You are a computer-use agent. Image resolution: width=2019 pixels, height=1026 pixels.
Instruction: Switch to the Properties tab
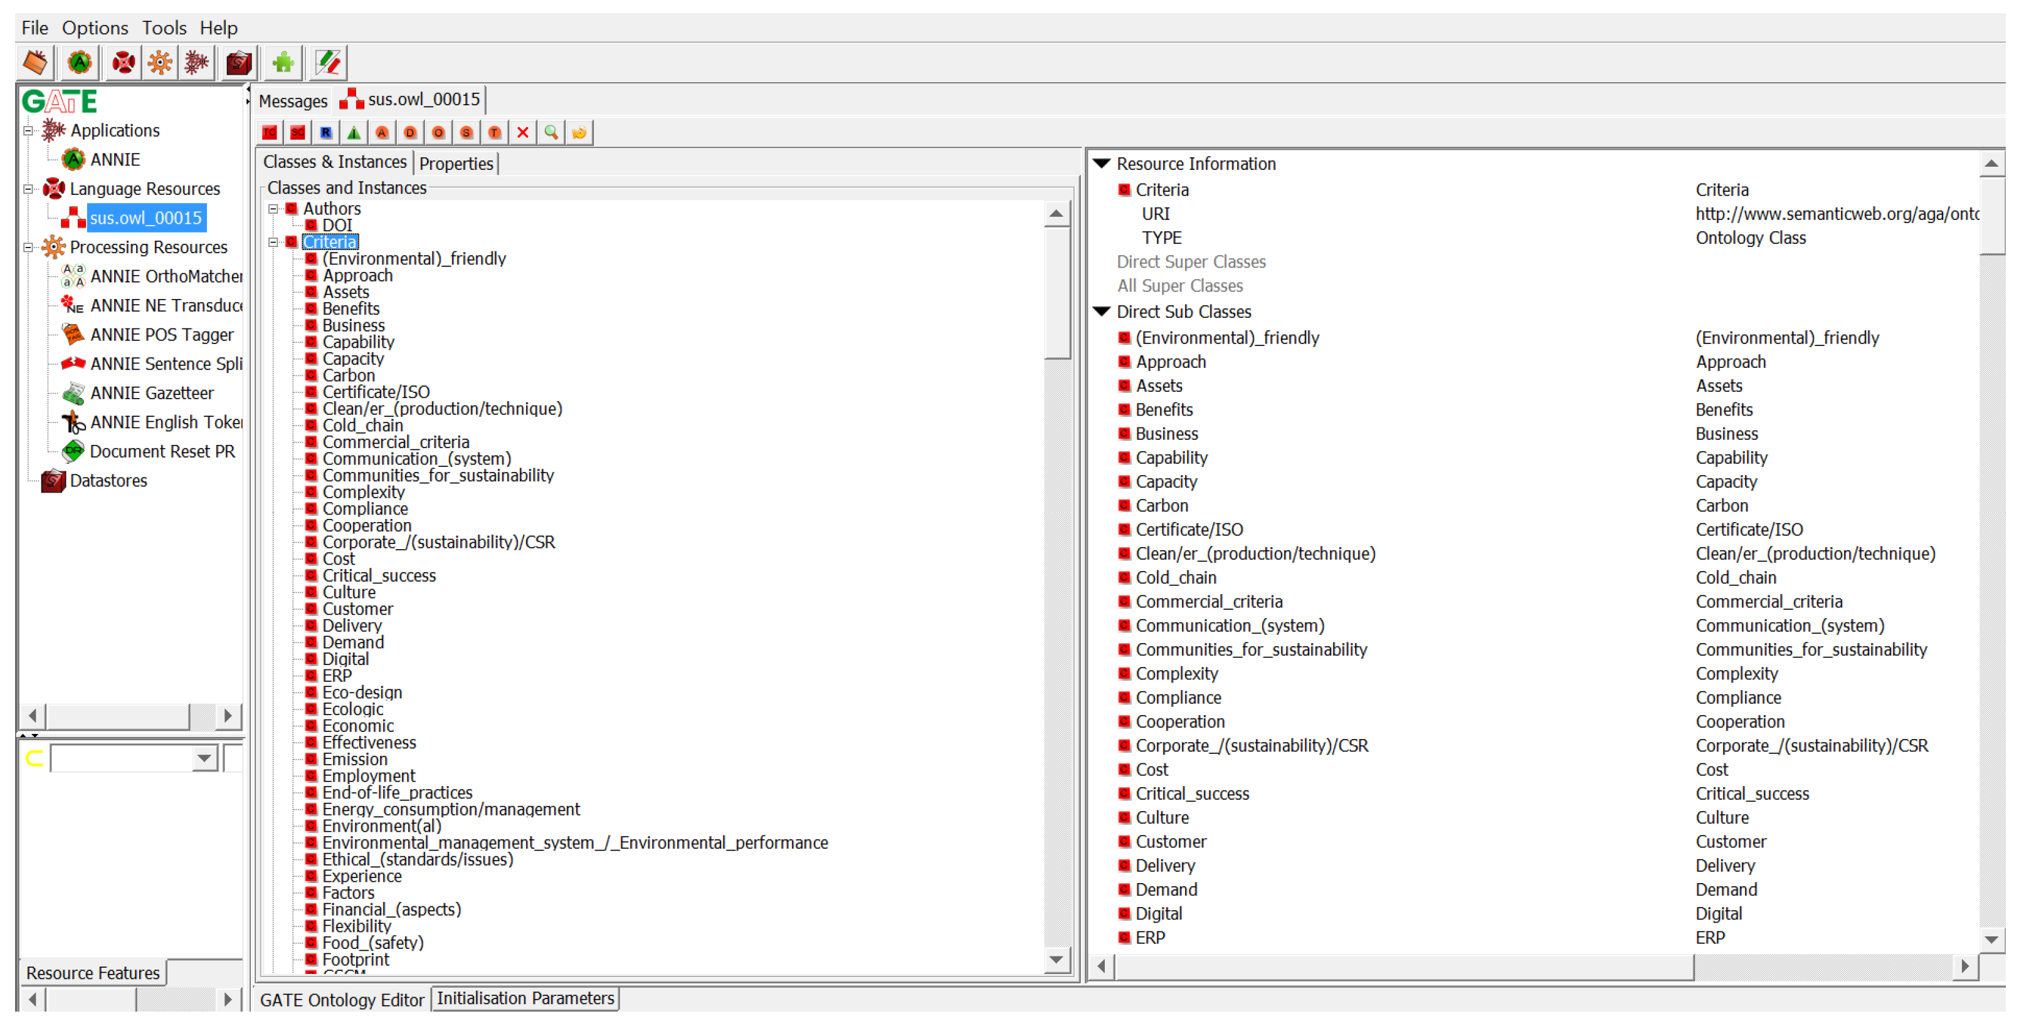click(456, 164)
